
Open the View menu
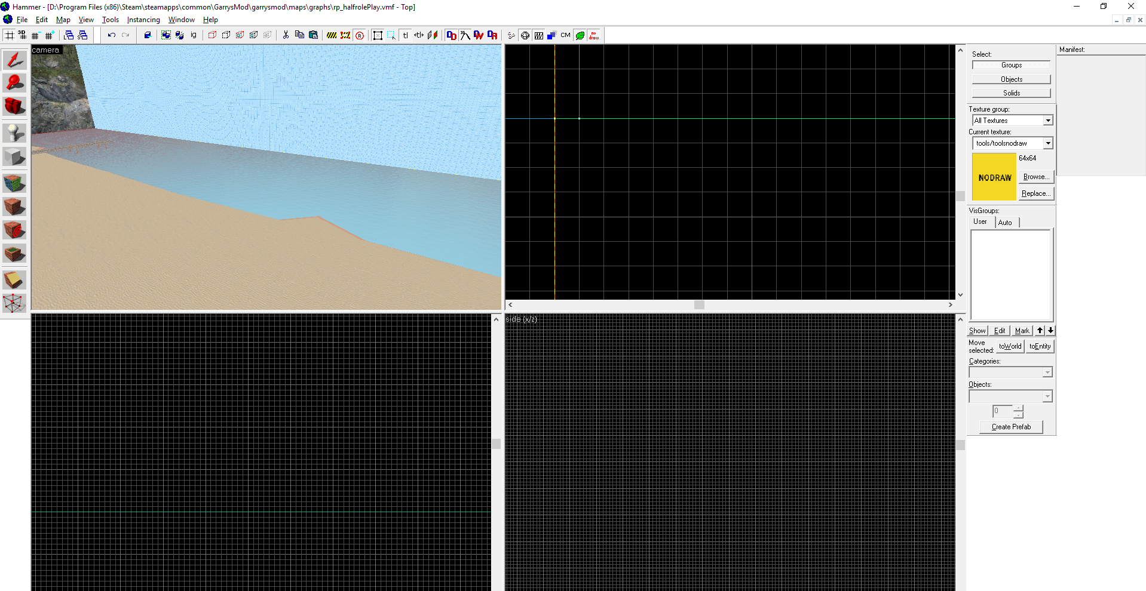click(86, 20)
